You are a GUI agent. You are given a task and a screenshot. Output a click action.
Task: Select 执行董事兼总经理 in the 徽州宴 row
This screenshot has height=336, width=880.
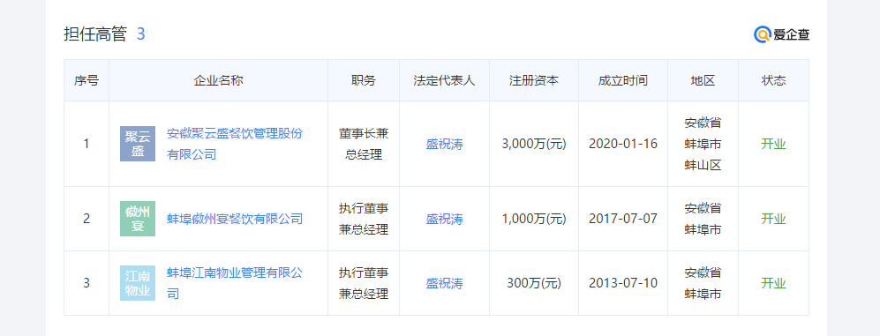tap(364, 219)
